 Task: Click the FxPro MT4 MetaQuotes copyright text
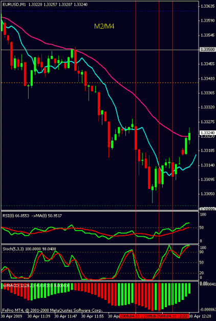pos(52,310)
